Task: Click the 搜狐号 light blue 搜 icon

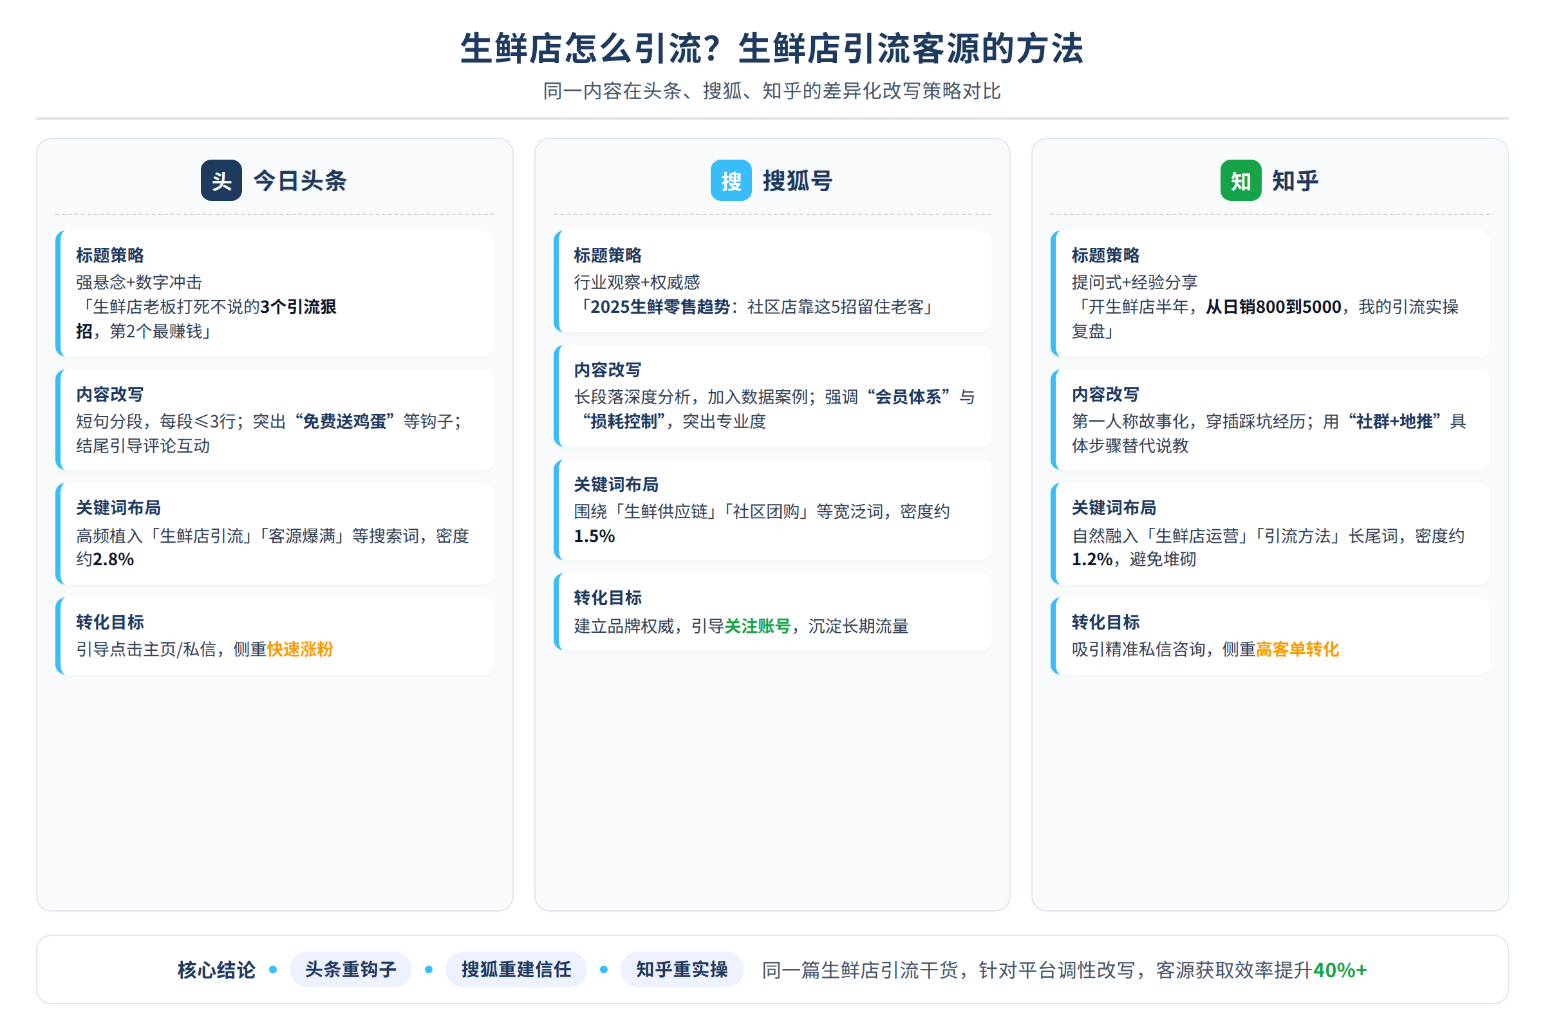Action: coord(731,180)
